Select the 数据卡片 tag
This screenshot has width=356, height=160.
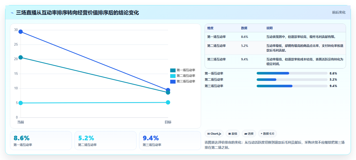point(267,134)
